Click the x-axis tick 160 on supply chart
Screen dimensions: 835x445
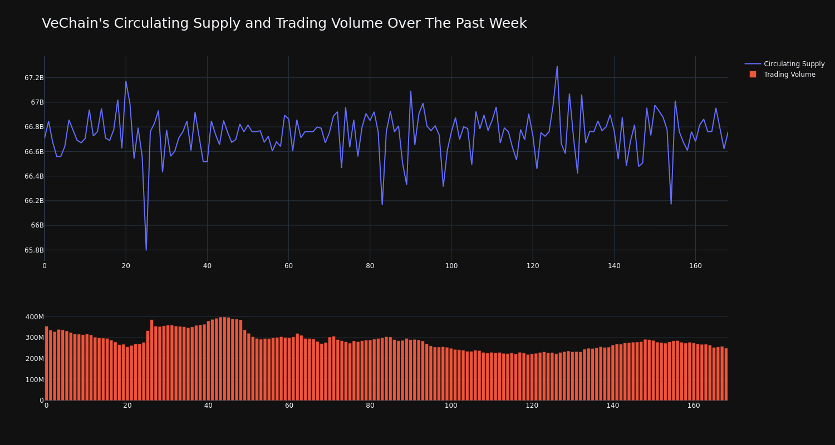[695, 266]
